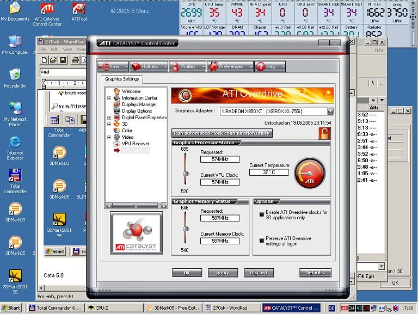The width and height of the screenshot is (418, 314).
Task: Click the ATI Overdrive banner round icon
Action: tap(185, 95)
